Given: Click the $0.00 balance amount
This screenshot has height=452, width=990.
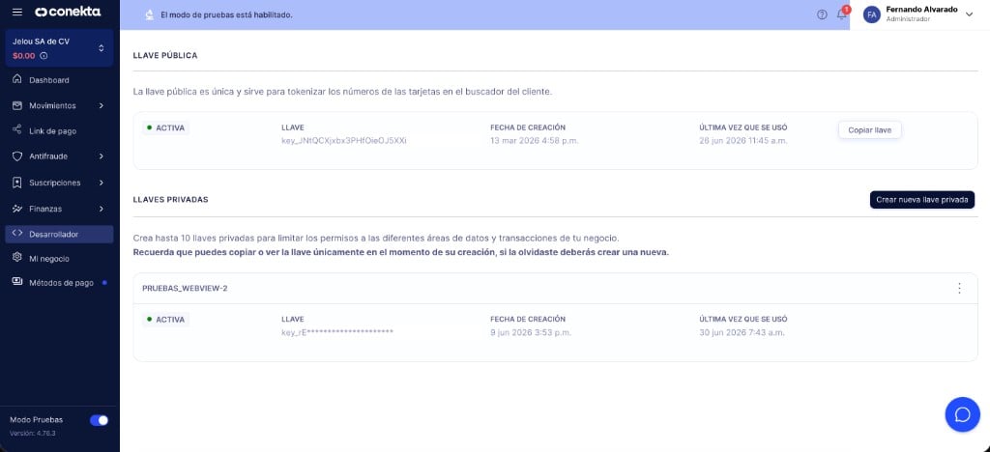Looking at the screenshot, I should (24, 56).
